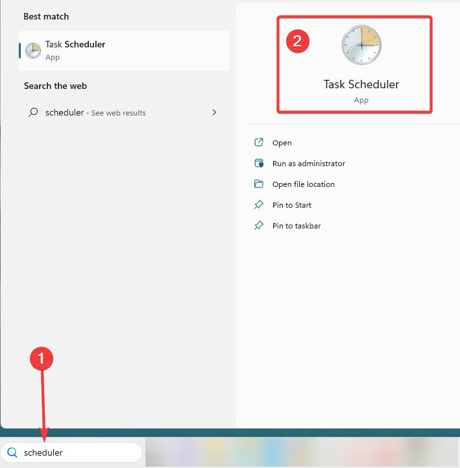Select the Open action
Viewport: 460px width, 468px height.
282,143
